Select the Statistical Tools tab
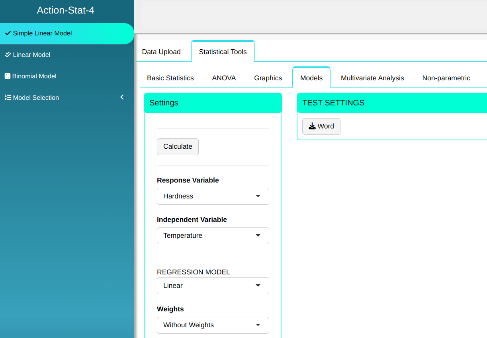This screenshot has height=338, width=487. [x=223, y=52]
